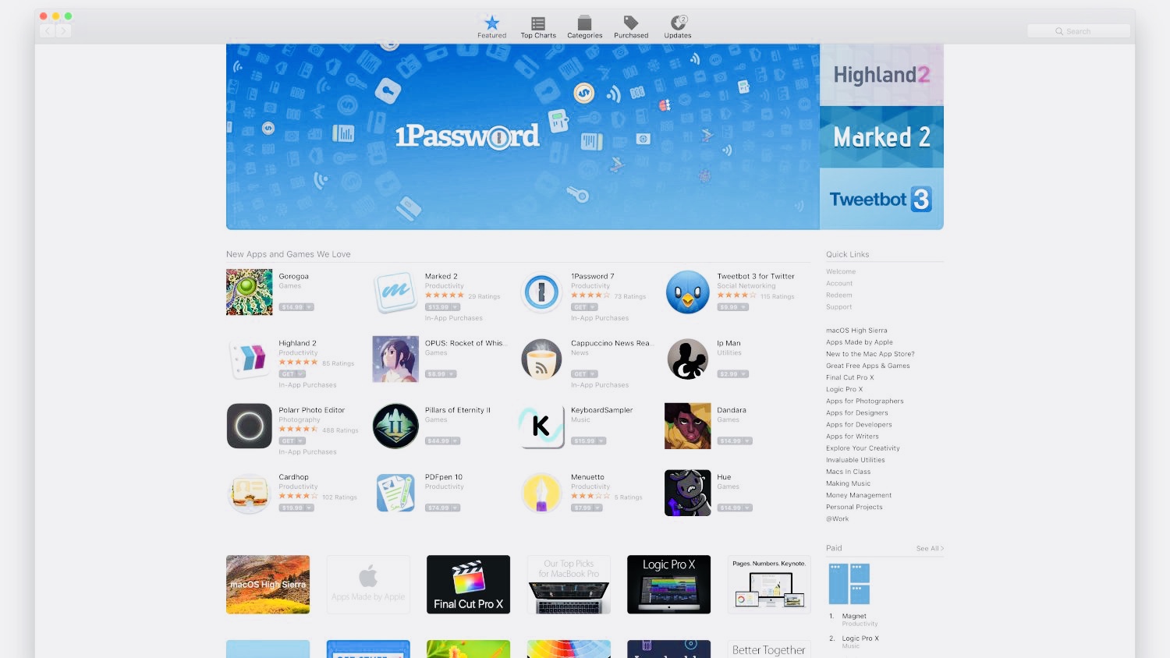Open the Menuetto app icon

[541, 493]
